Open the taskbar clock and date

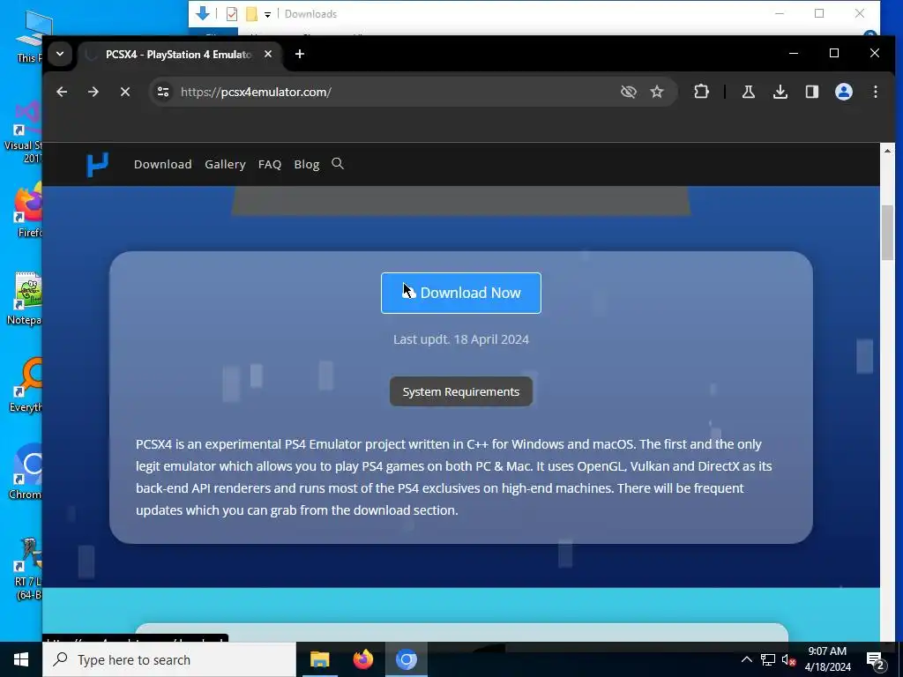tap(827, 659)
